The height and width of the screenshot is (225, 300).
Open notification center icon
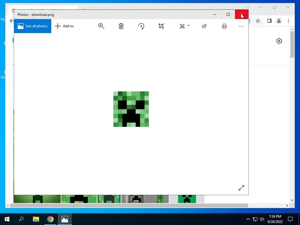click(x=290, y=219)
